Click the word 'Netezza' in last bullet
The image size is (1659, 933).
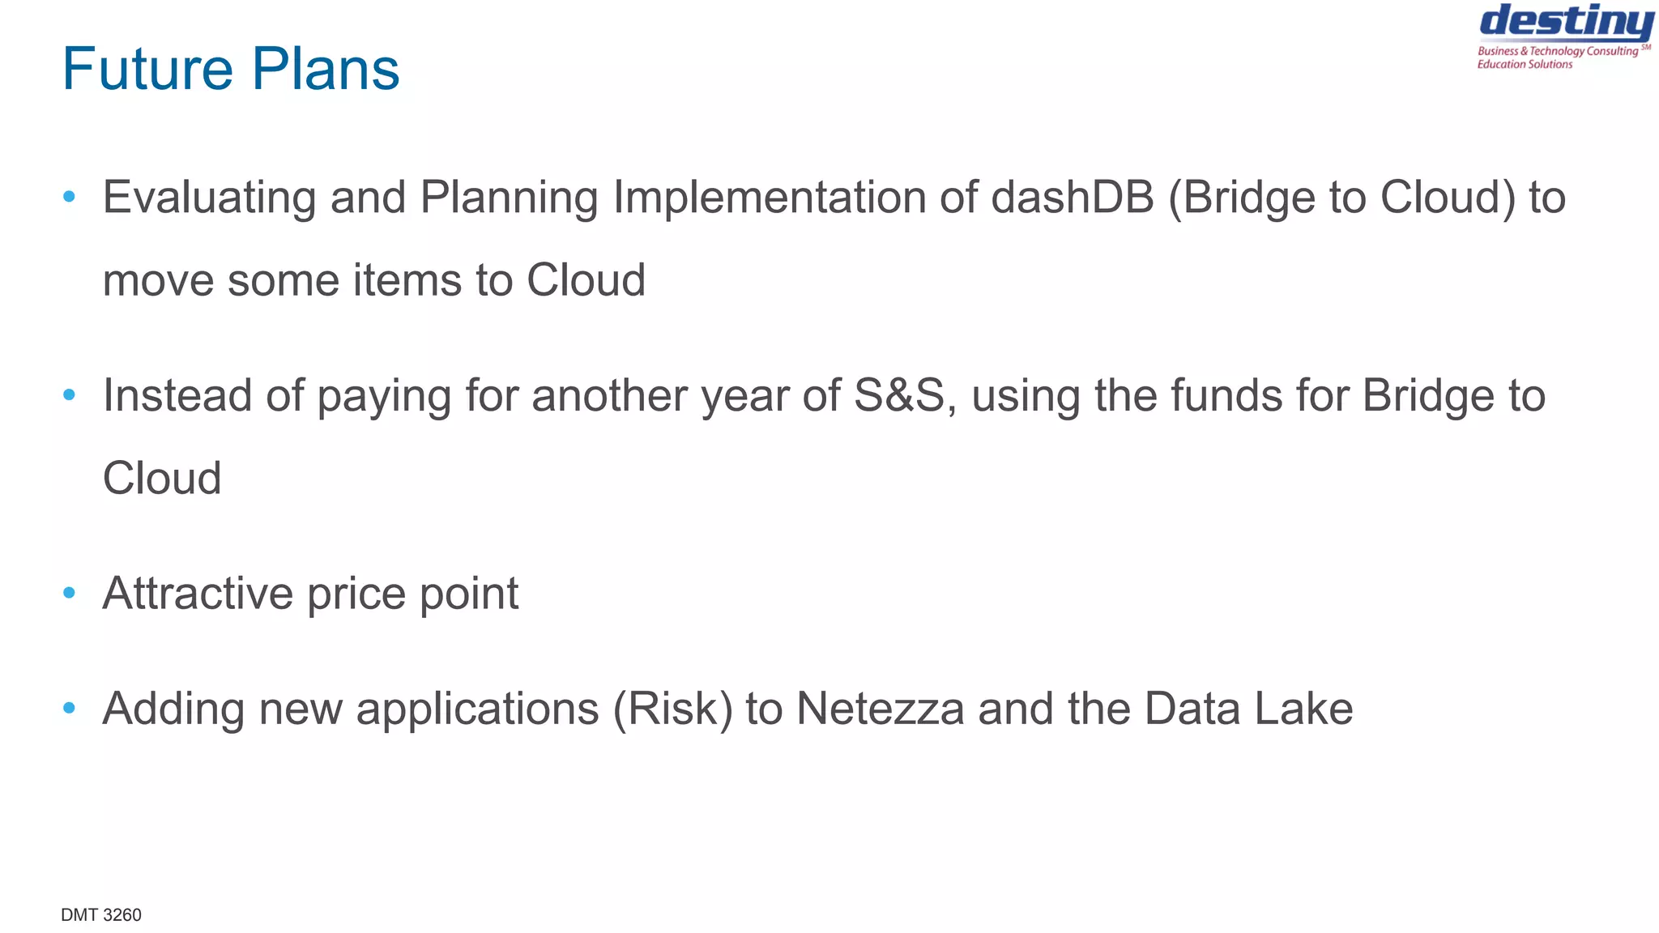click(x=880, y=709)
